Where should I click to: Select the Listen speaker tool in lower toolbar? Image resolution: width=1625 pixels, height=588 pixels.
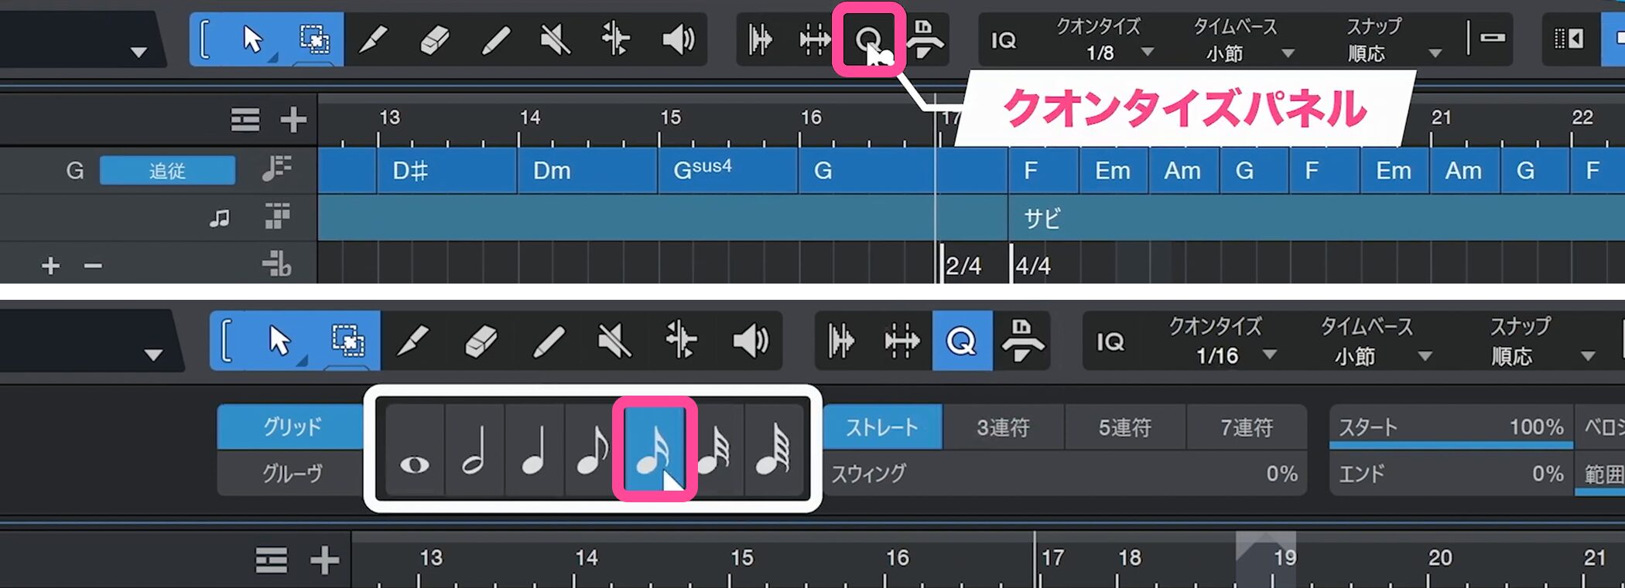click(x=749, y=341)
